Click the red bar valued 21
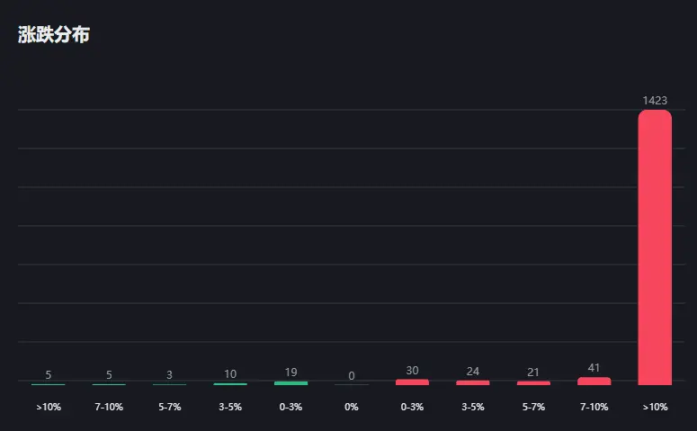The width and height of the screenshot is (697, 431). (533, 383)
